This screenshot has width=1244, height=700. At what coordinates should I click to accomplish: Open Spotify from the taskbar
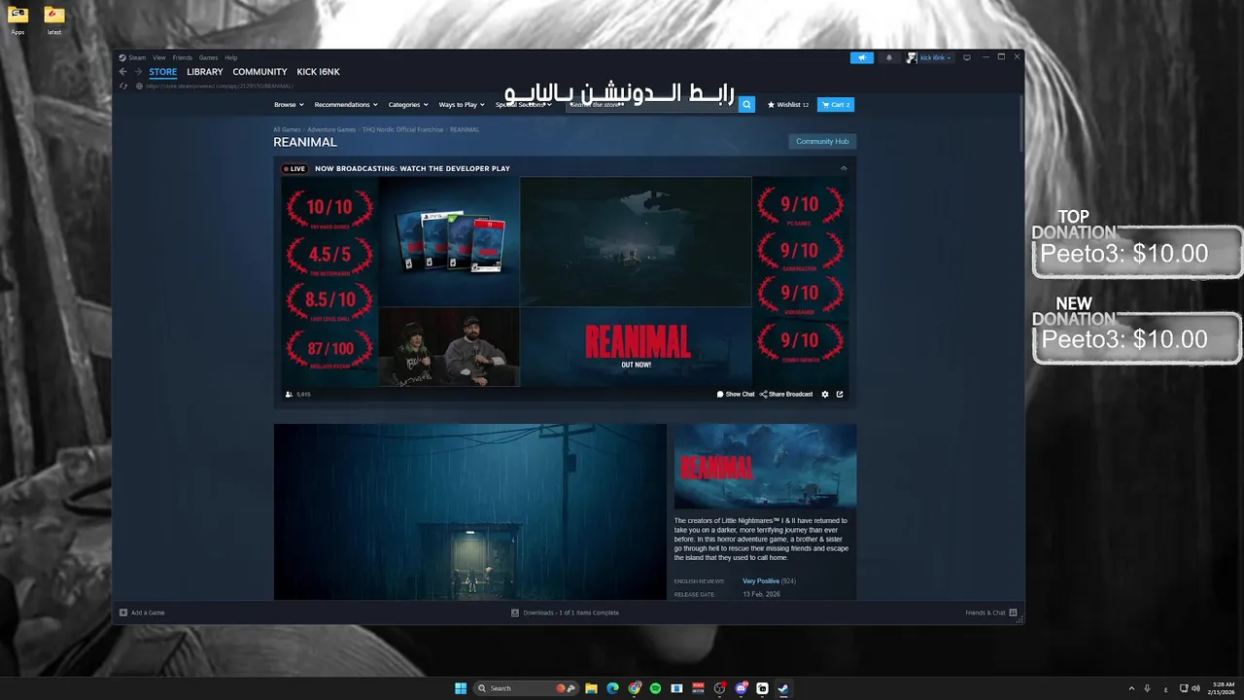[655, 688]
